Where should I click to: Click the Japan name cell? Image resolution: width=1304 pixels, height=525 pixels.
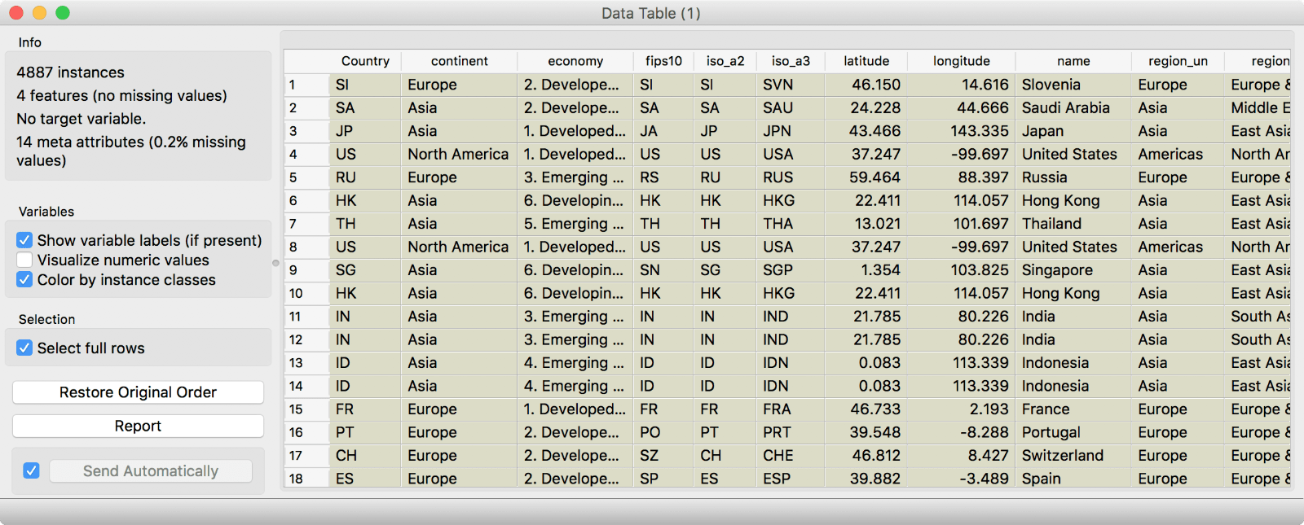tap(1073, 131)
